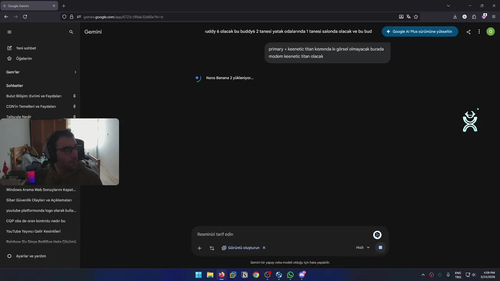Open the list all tabs dropdown arrow
Viewport: 500px width, 281px height.
pyautogui.click(x=448, y=6)
